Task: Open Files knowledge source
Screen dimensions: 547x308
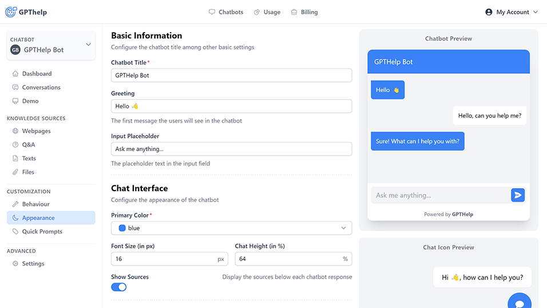Action: (28, 172)
